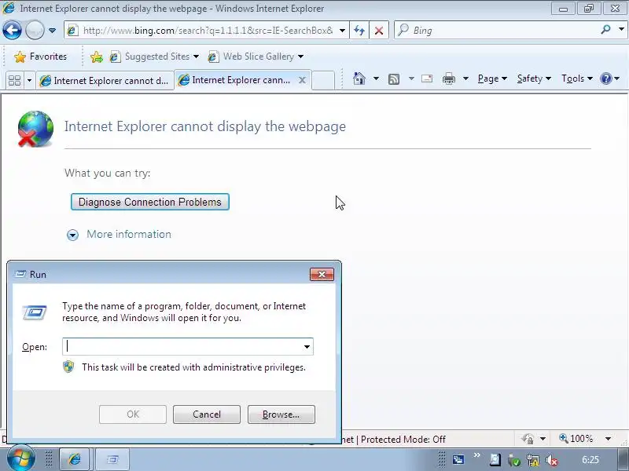Open Suggested Sites in favorites bar
Viewport: 629px width, 471px height.
pyautogui.click(x=154, y=57)
